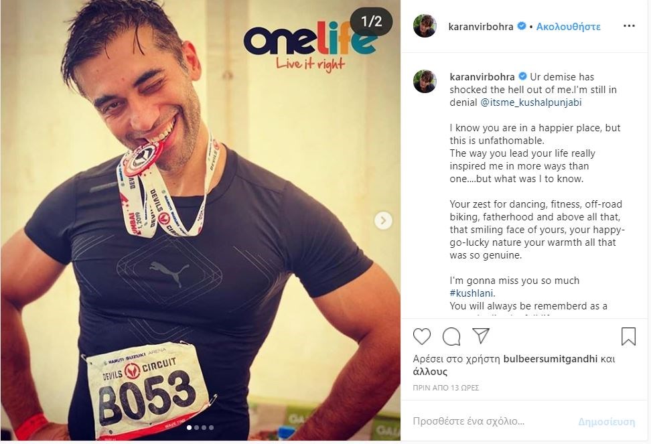This screenshot has width=651, height=444.
Task: Click the verified badge beside header username
Action: tap(522, 26)
